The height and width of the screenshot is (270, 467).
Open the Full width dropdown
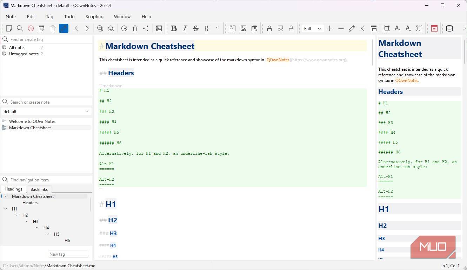coord(312,28)
